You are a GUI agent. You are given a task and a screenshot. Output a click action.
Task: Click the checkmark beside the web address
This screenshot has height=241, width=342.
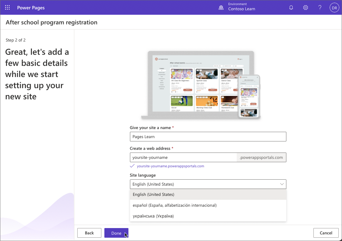click(x=132, y=166)
